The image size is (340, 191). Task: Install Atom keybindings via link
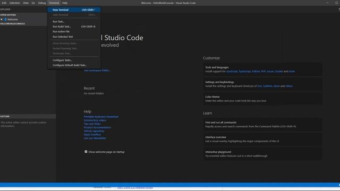point(276,86)
